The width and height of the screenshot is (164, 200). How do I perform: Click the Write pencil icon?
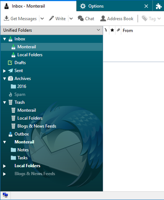[51, 19]
